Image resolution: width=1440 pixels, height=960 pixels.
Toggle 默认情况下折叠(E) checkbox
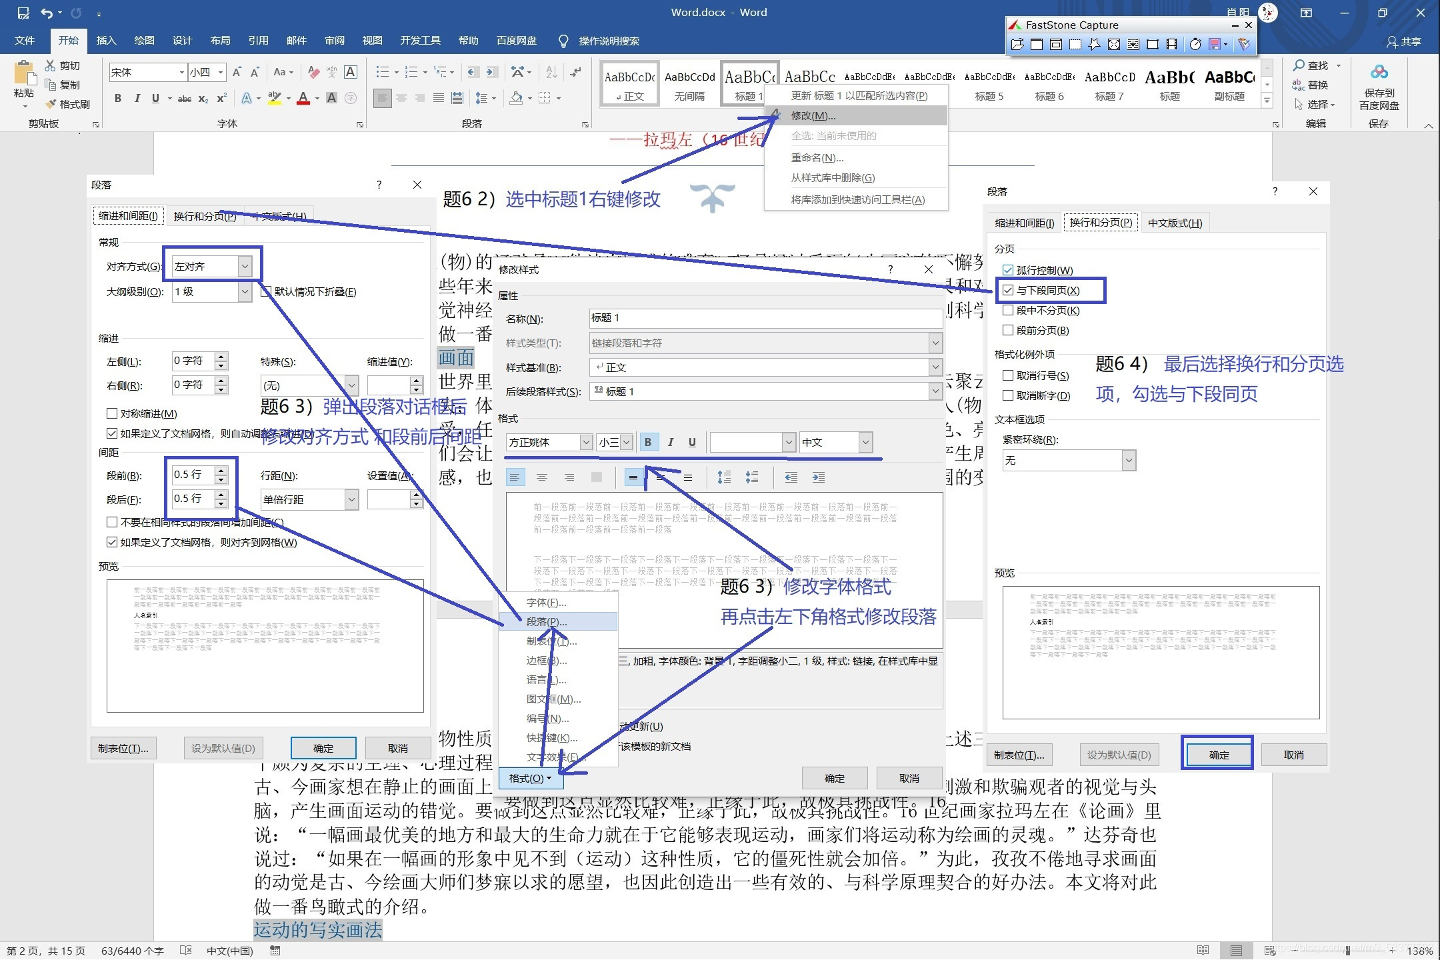[x=266, y=291]
